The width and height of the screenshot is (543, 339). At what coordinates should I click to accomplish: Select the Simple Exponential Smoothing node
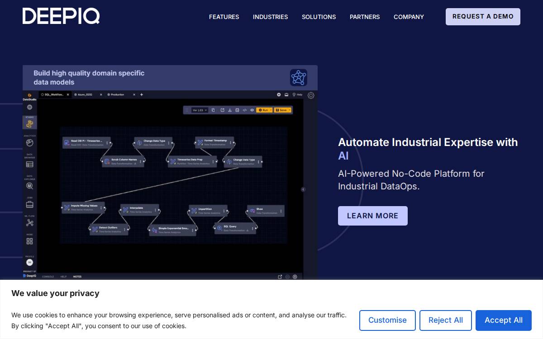(172, 230)
